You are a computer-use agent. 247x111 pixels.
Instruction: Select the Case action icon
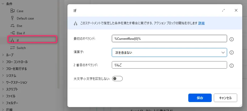tap(12, 11)
